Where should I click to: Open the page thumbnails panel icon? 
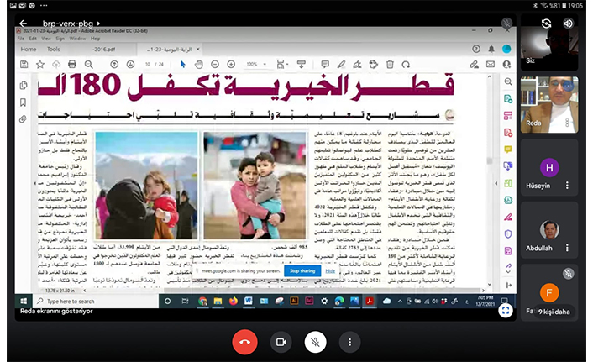point(24,86)
